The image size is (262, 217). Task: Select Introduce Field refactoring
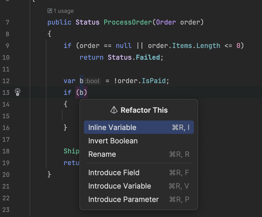click(x=114, y=173)
